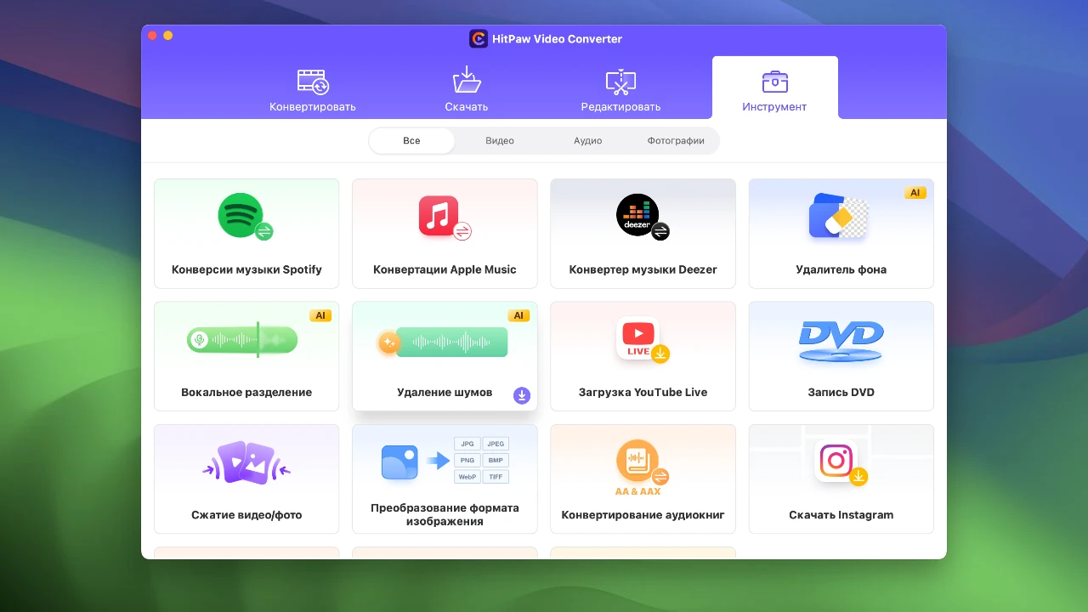Viewport: 1088px width, 612px height.
Task: Switch to the Скачать tab
Action: pos(467,91)
